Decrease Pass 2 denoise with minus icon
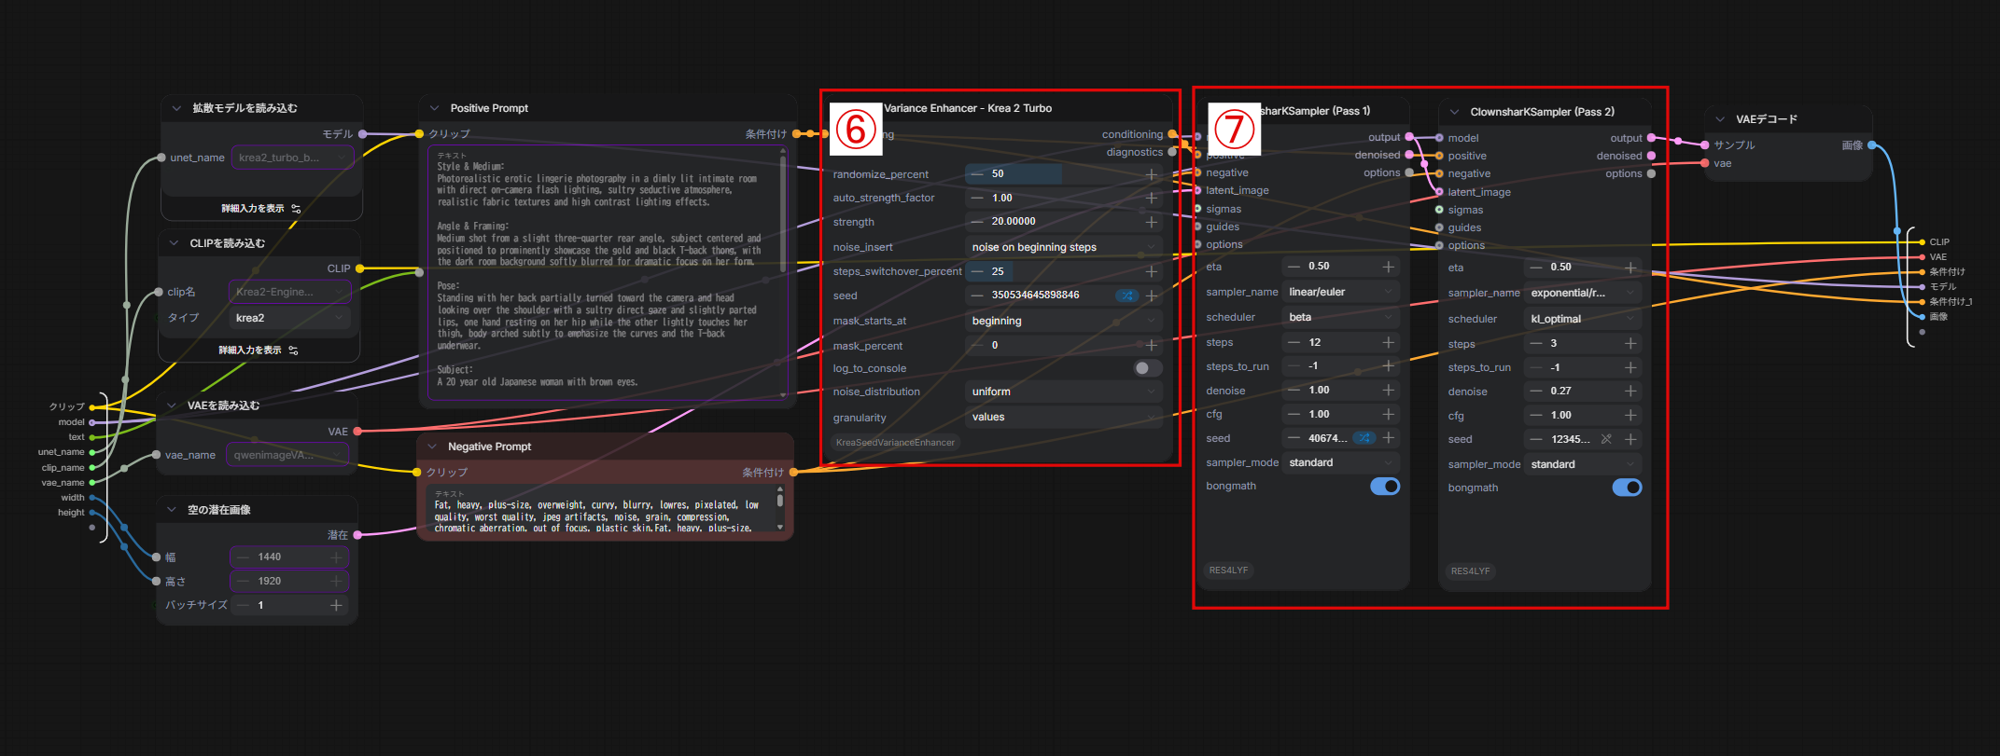Image resolution: width=2000 pixels, height=756 pixels. [x=1536, y=391]
